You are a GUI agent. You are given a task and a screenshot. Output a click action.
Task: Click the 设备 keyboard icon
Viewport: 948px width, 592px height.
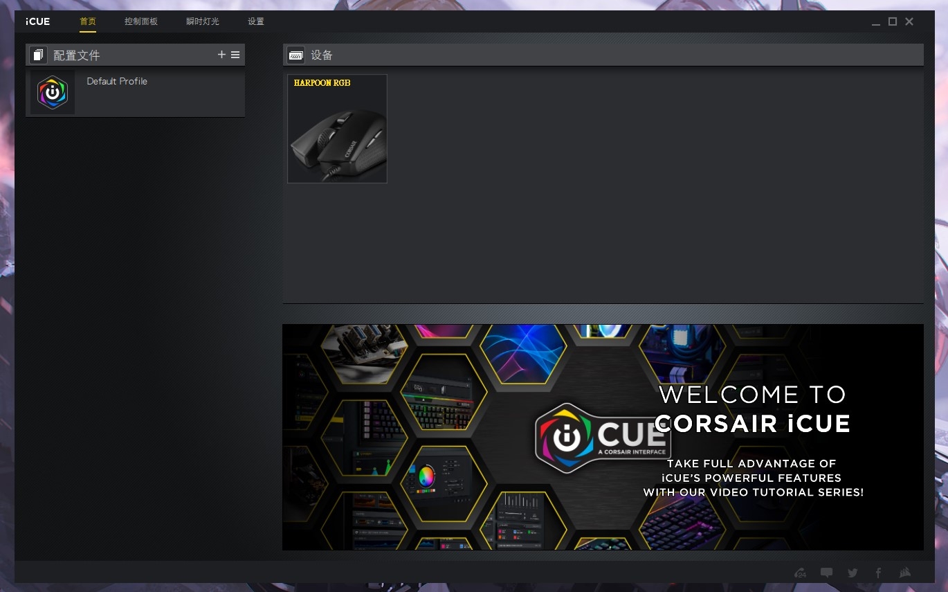pos(295,55)
